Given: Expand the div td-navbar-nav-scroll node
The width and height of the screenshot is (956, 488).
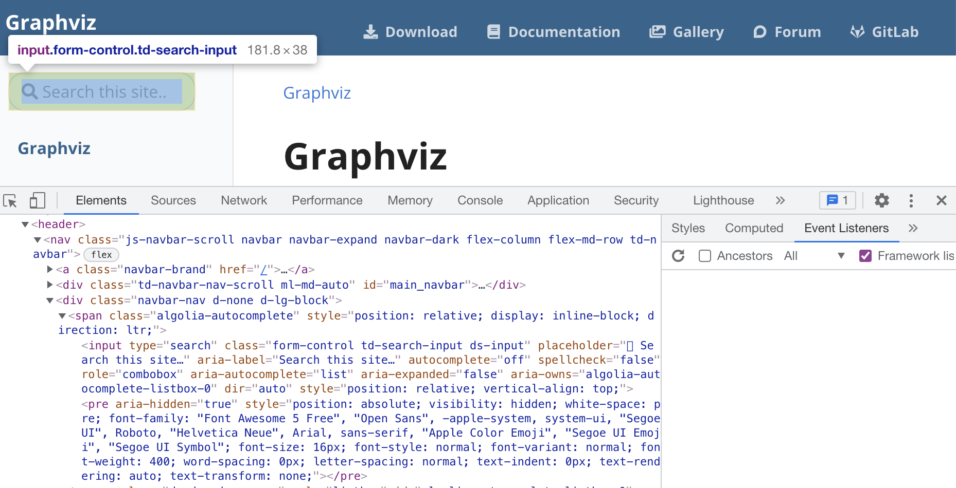Looking at the screenshot, I should [x=50, y=285].
